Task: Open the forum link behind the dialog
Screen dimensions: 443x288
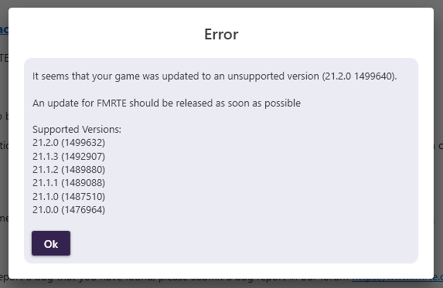Action: 397,282
